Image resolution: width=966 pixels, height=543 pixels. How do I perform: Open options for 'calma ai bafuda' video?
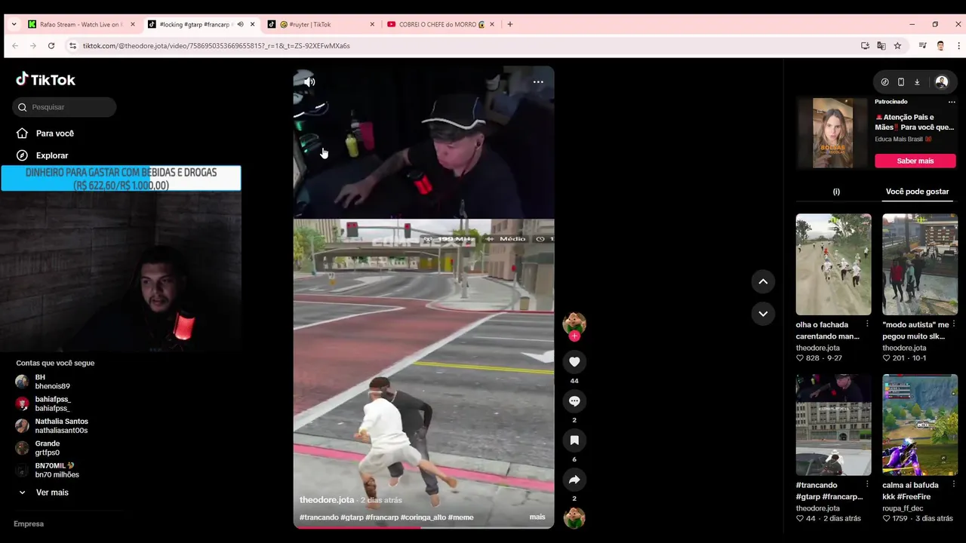[954, 485]
